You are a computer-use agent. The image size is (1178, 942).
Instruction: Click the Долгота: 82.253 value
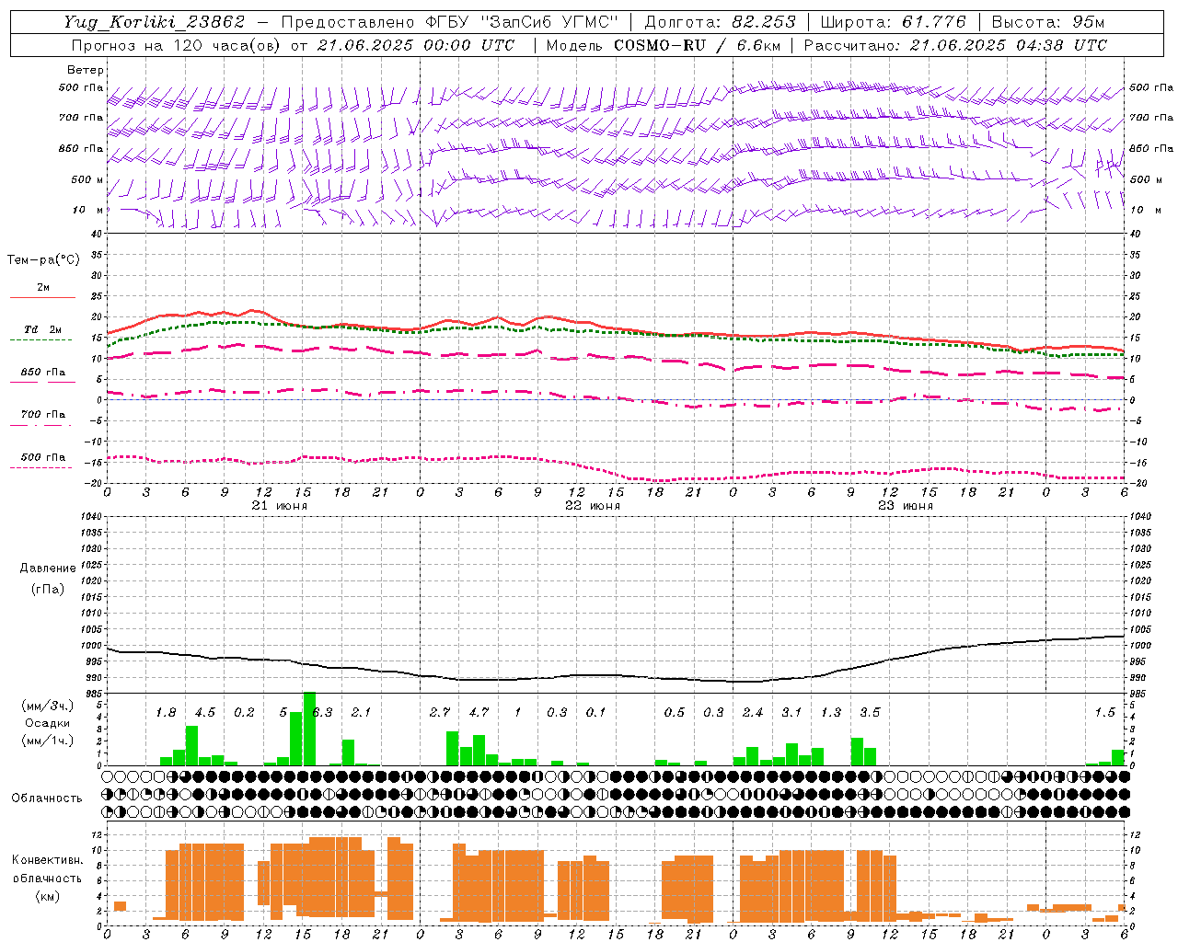coord(720,22)
